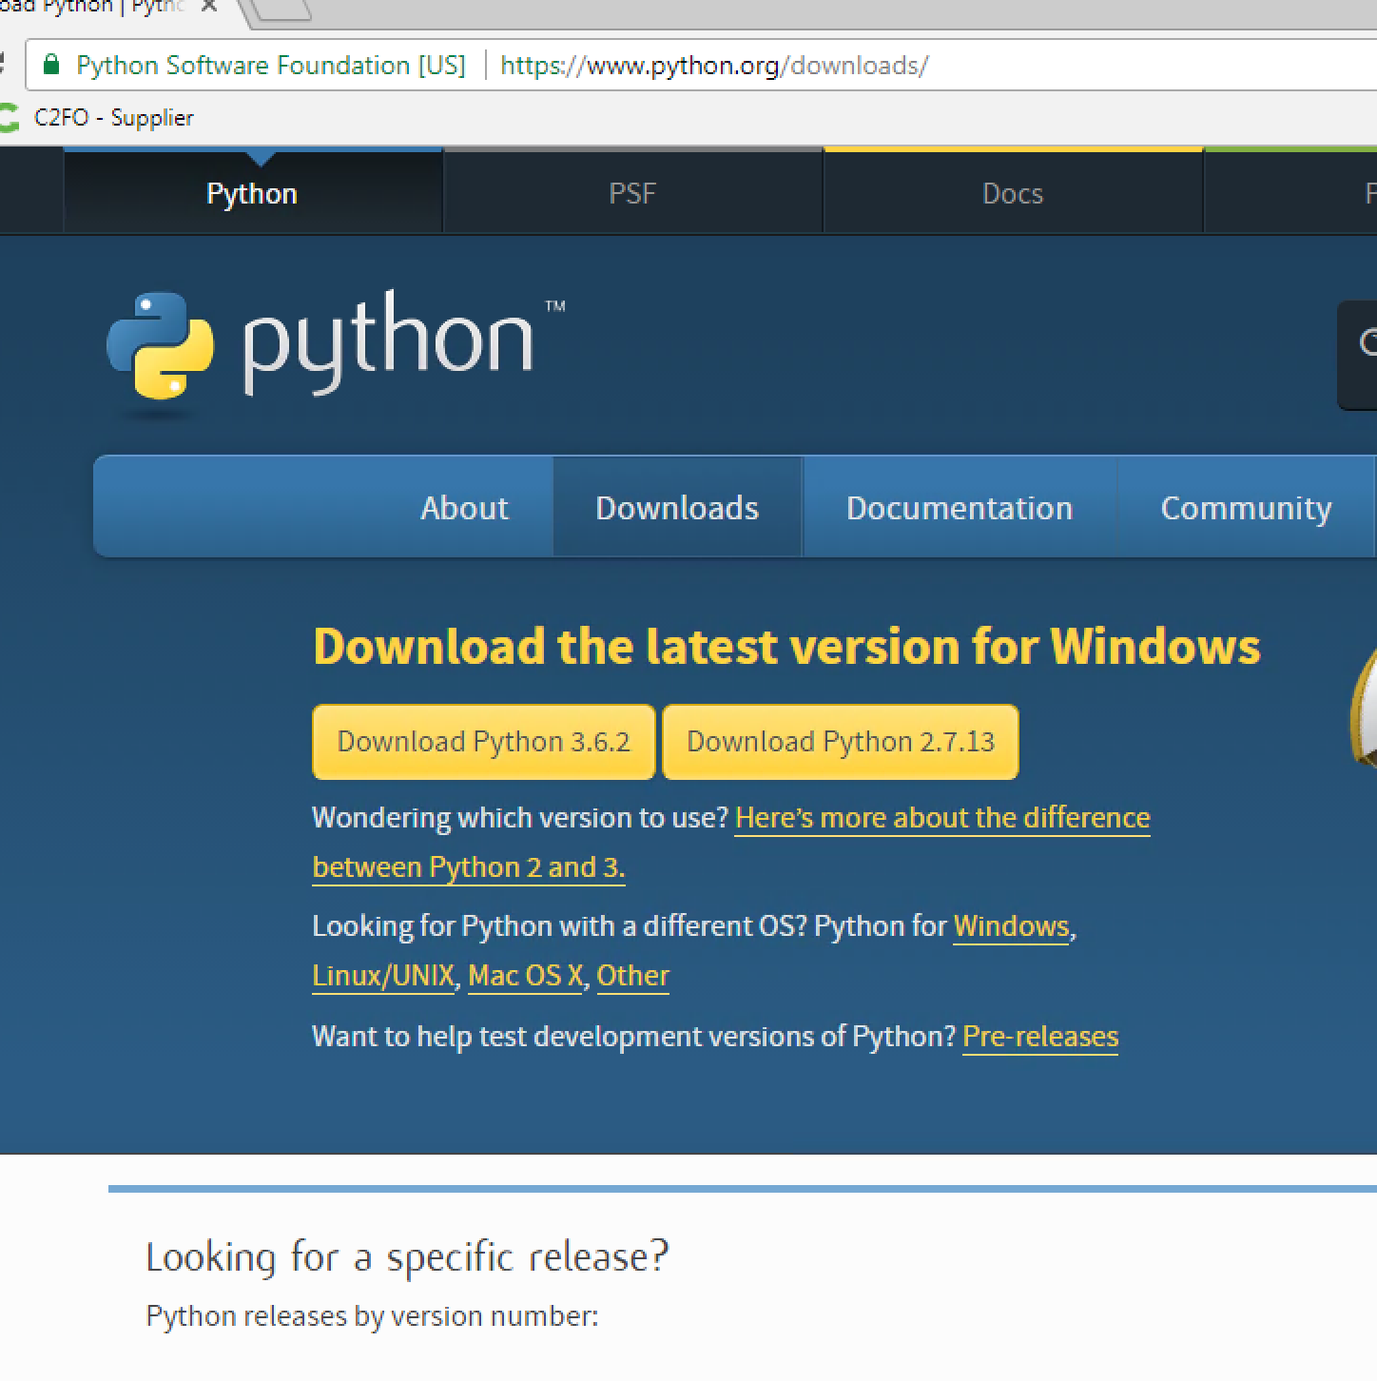Open the About menu

[464, 507]
